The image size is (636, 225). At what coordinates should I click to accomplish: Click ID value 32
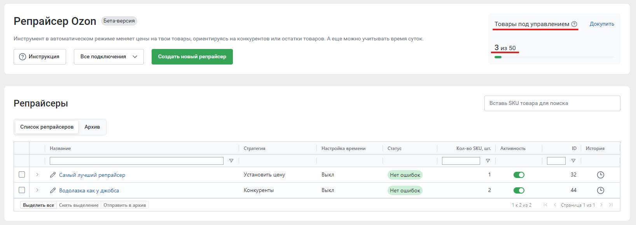[573, 174]
